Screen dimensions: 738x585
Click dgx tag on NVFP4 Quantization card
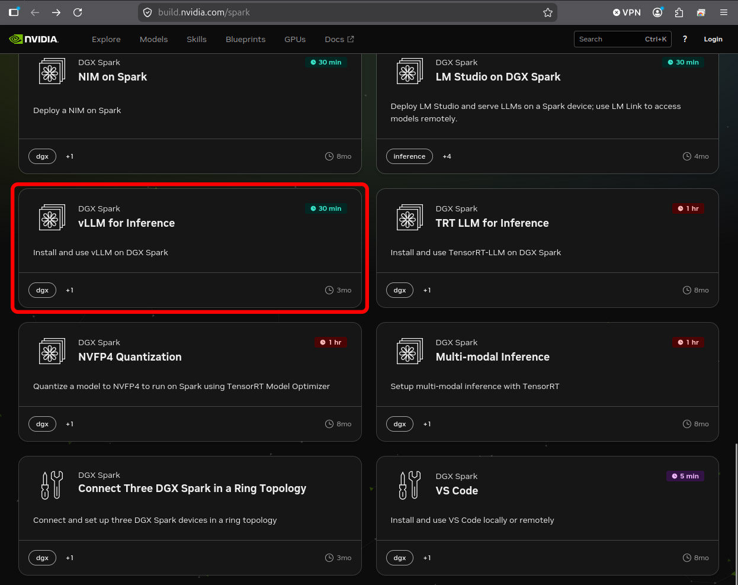coord(42,424)
